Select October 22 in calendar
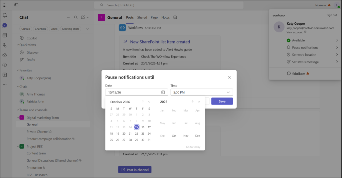342x178 pixels. click(x=137, y=134)
